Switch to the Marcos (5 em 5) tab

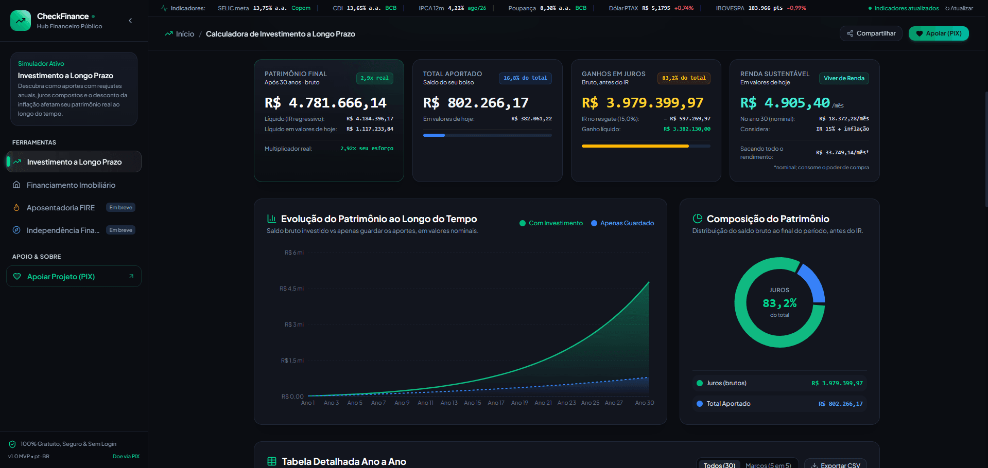tap(768, 465)
